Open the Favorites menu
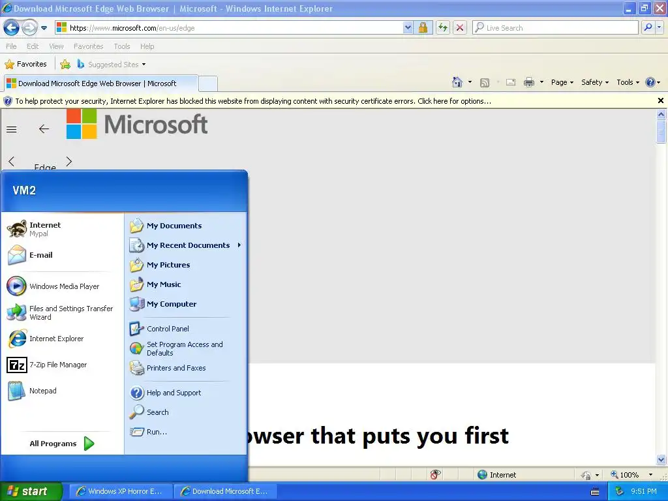 [88, 46]
